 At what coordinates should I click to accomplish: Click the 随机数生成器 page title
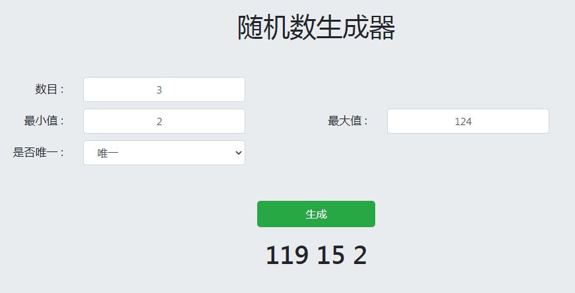(316, 28)
